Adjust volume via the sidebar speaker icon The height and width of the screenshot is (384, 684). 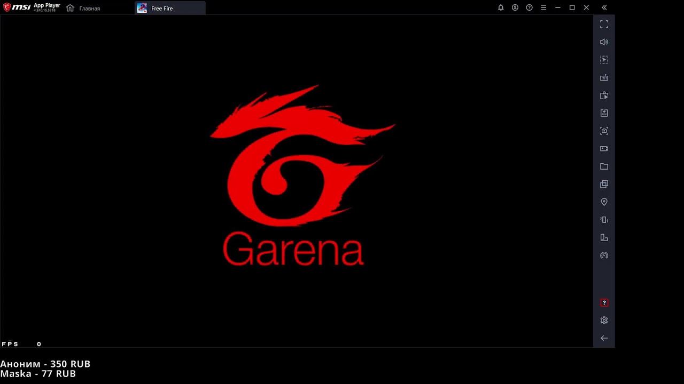[604, 42]
